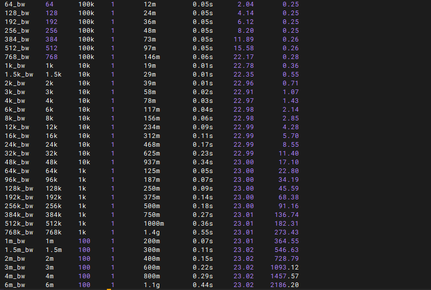The width and height of the screenshot is (431, 290).
Task: Select the 6m_bw label in last row
Action: coord(15,285)
